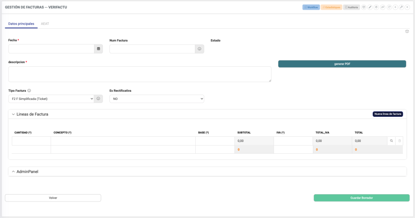Select the Datos principales tab

tap(21, 24)
